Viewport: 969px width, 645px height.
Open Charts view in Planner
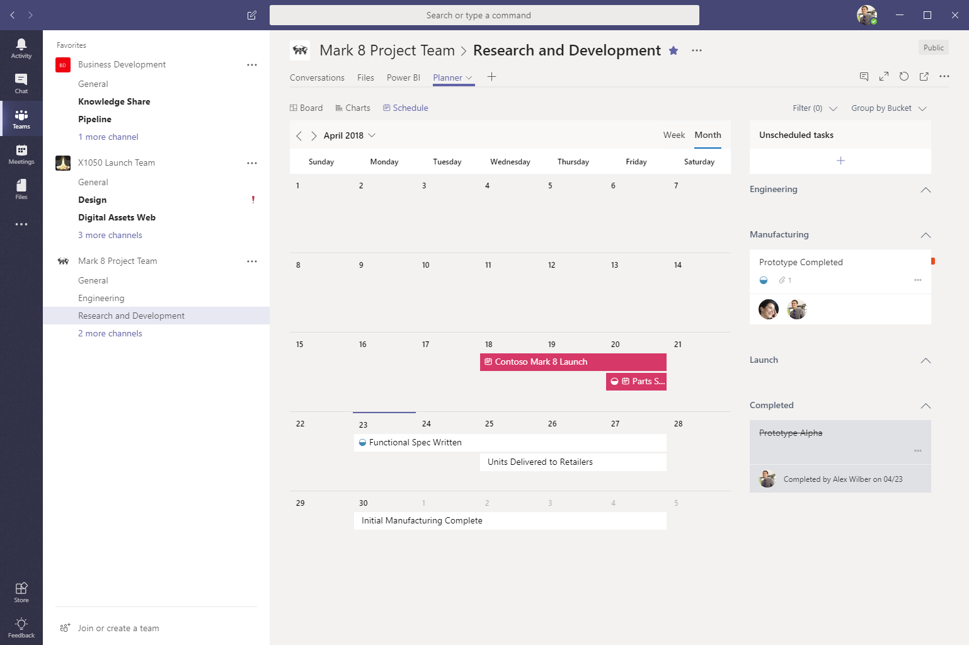tap(353, 108)
